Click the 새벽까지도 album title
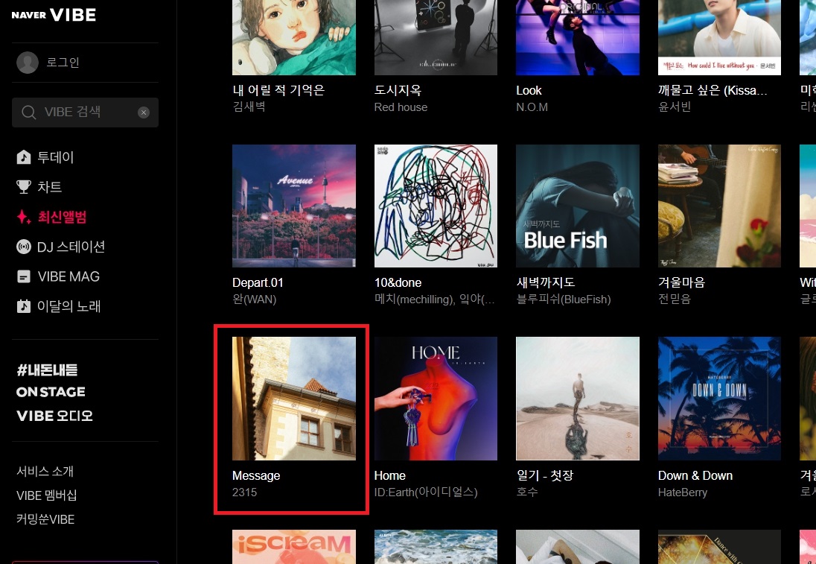The image size is (816, 564). pos(546,282)
